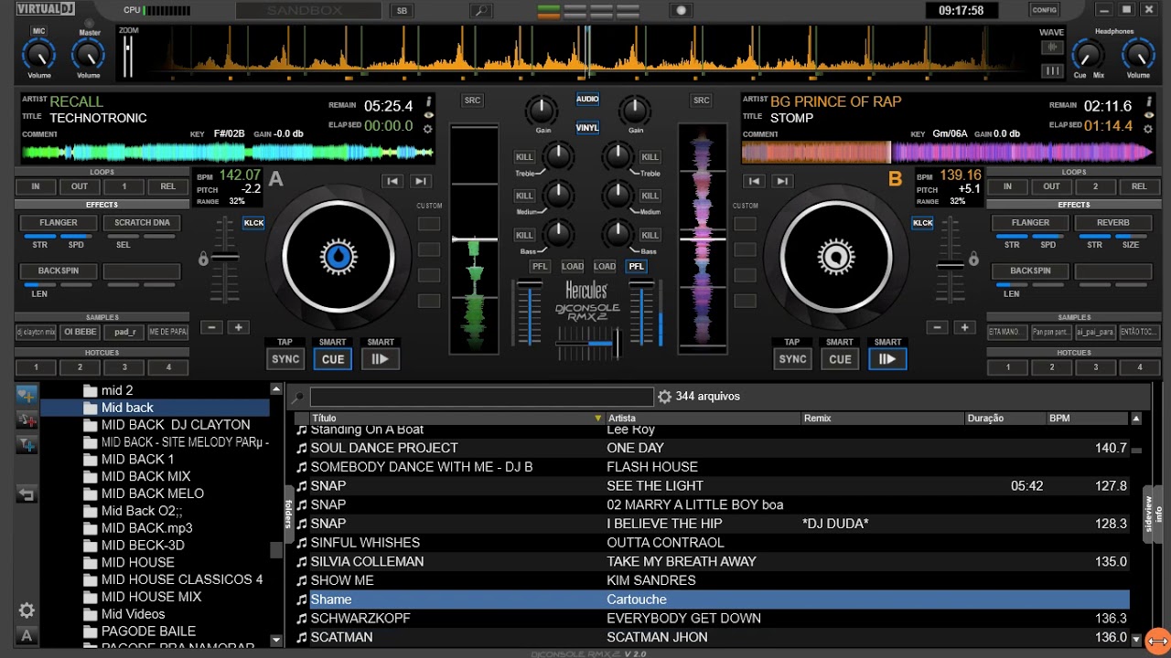
Task: Sync deck A tempo with SYNC button
Action: pyautogui.click(x=285, y=359)
